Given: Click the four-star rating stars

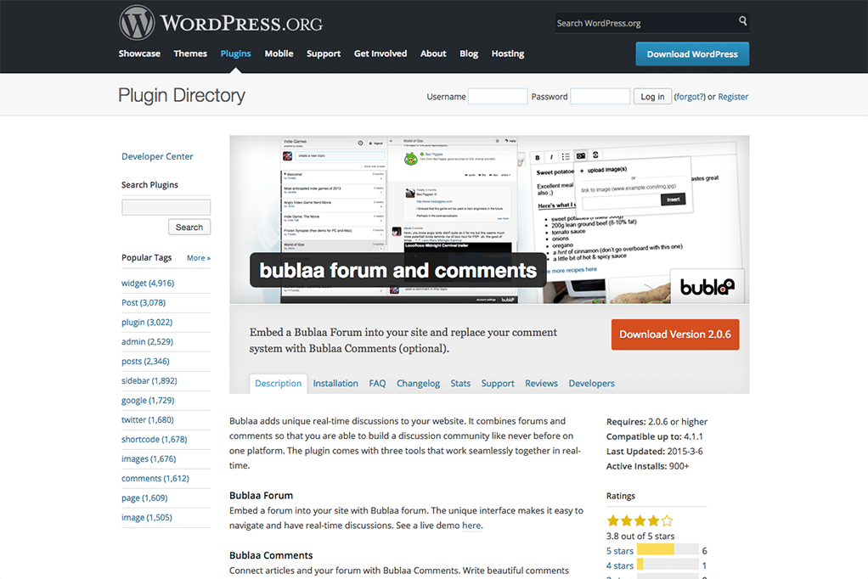Looking at the screenshot, I should (640, 521).
